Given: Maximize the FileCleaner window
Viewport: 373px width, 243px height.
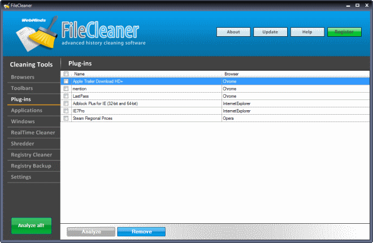Looking at the screenshot, I should tap(357, 5).
